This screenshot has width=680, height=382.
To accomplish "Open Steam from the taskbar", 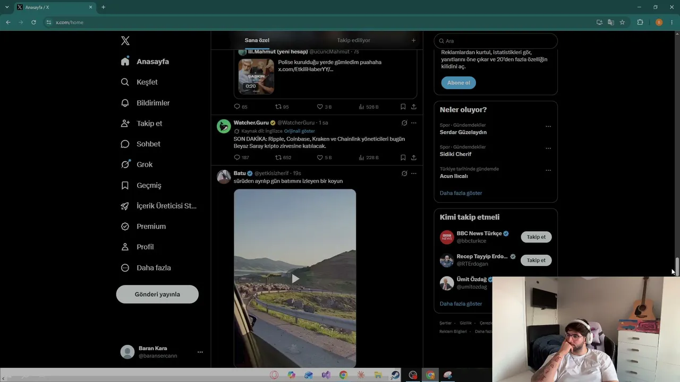I will coord(396,375).
